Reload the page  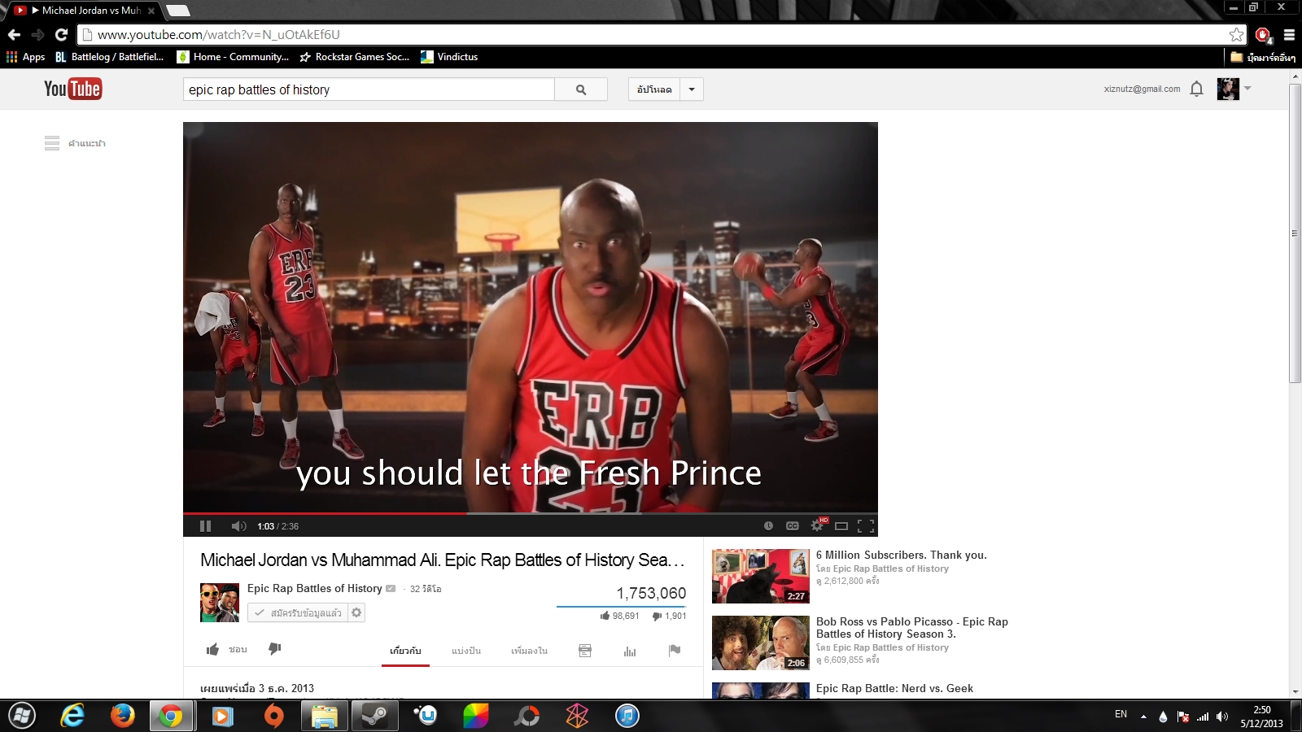coord(61,34)
